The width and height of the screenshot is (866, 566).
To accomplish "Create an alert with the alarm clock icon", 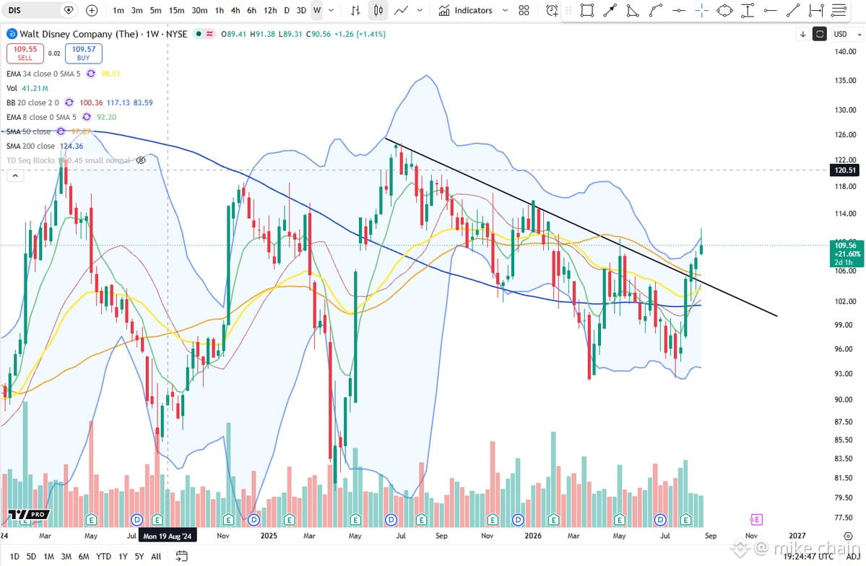I will point(552,10).
